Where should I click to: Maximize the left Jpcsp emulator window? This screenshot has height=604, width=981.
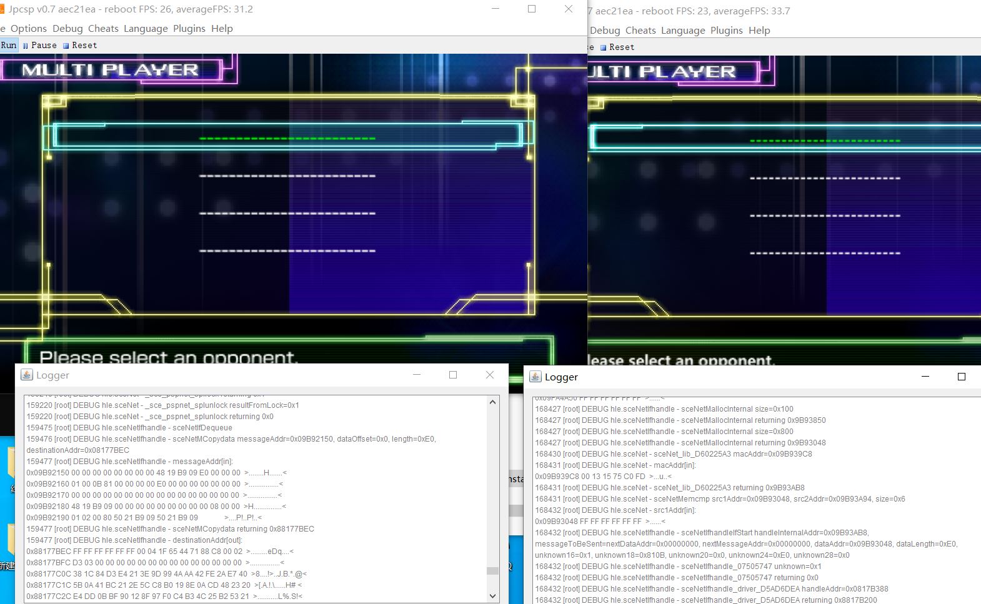pos(532,9)
